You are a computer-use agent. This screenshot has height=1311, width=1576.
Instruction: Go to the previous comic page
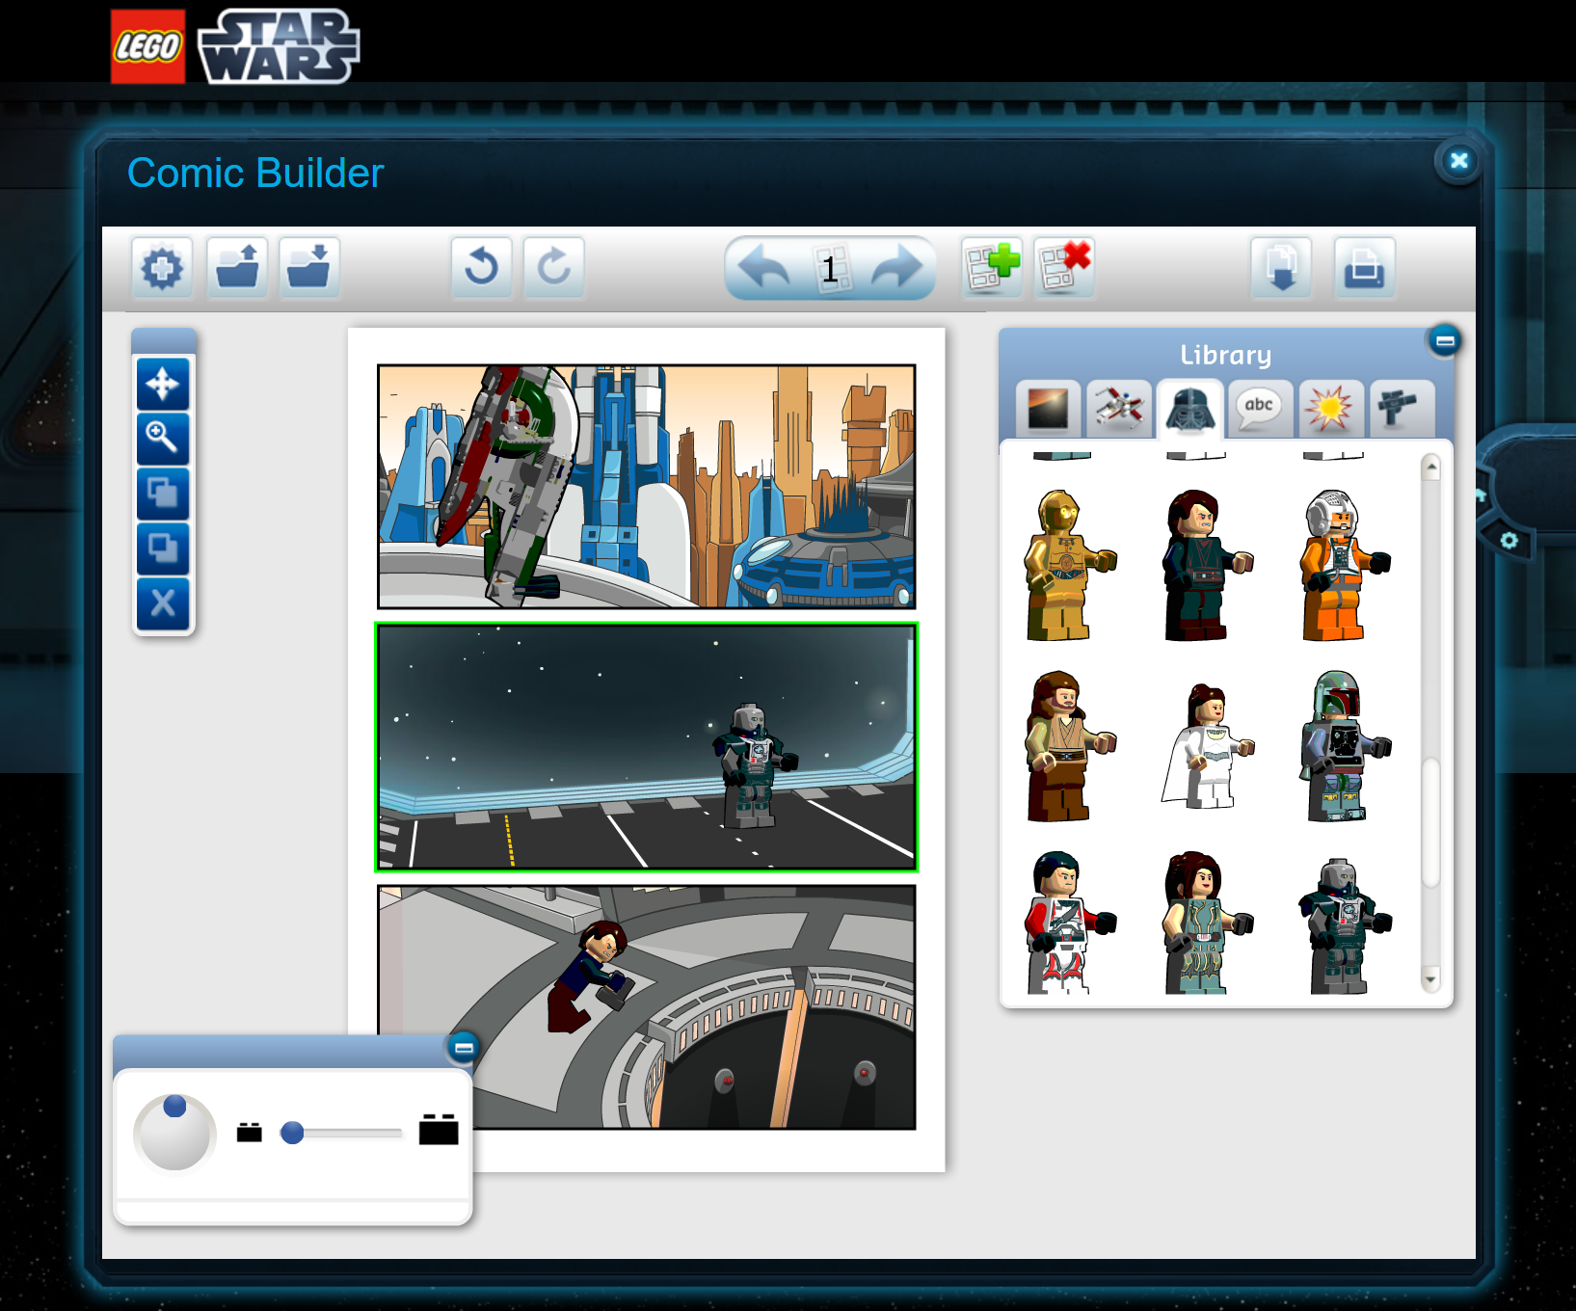point(764,269)
